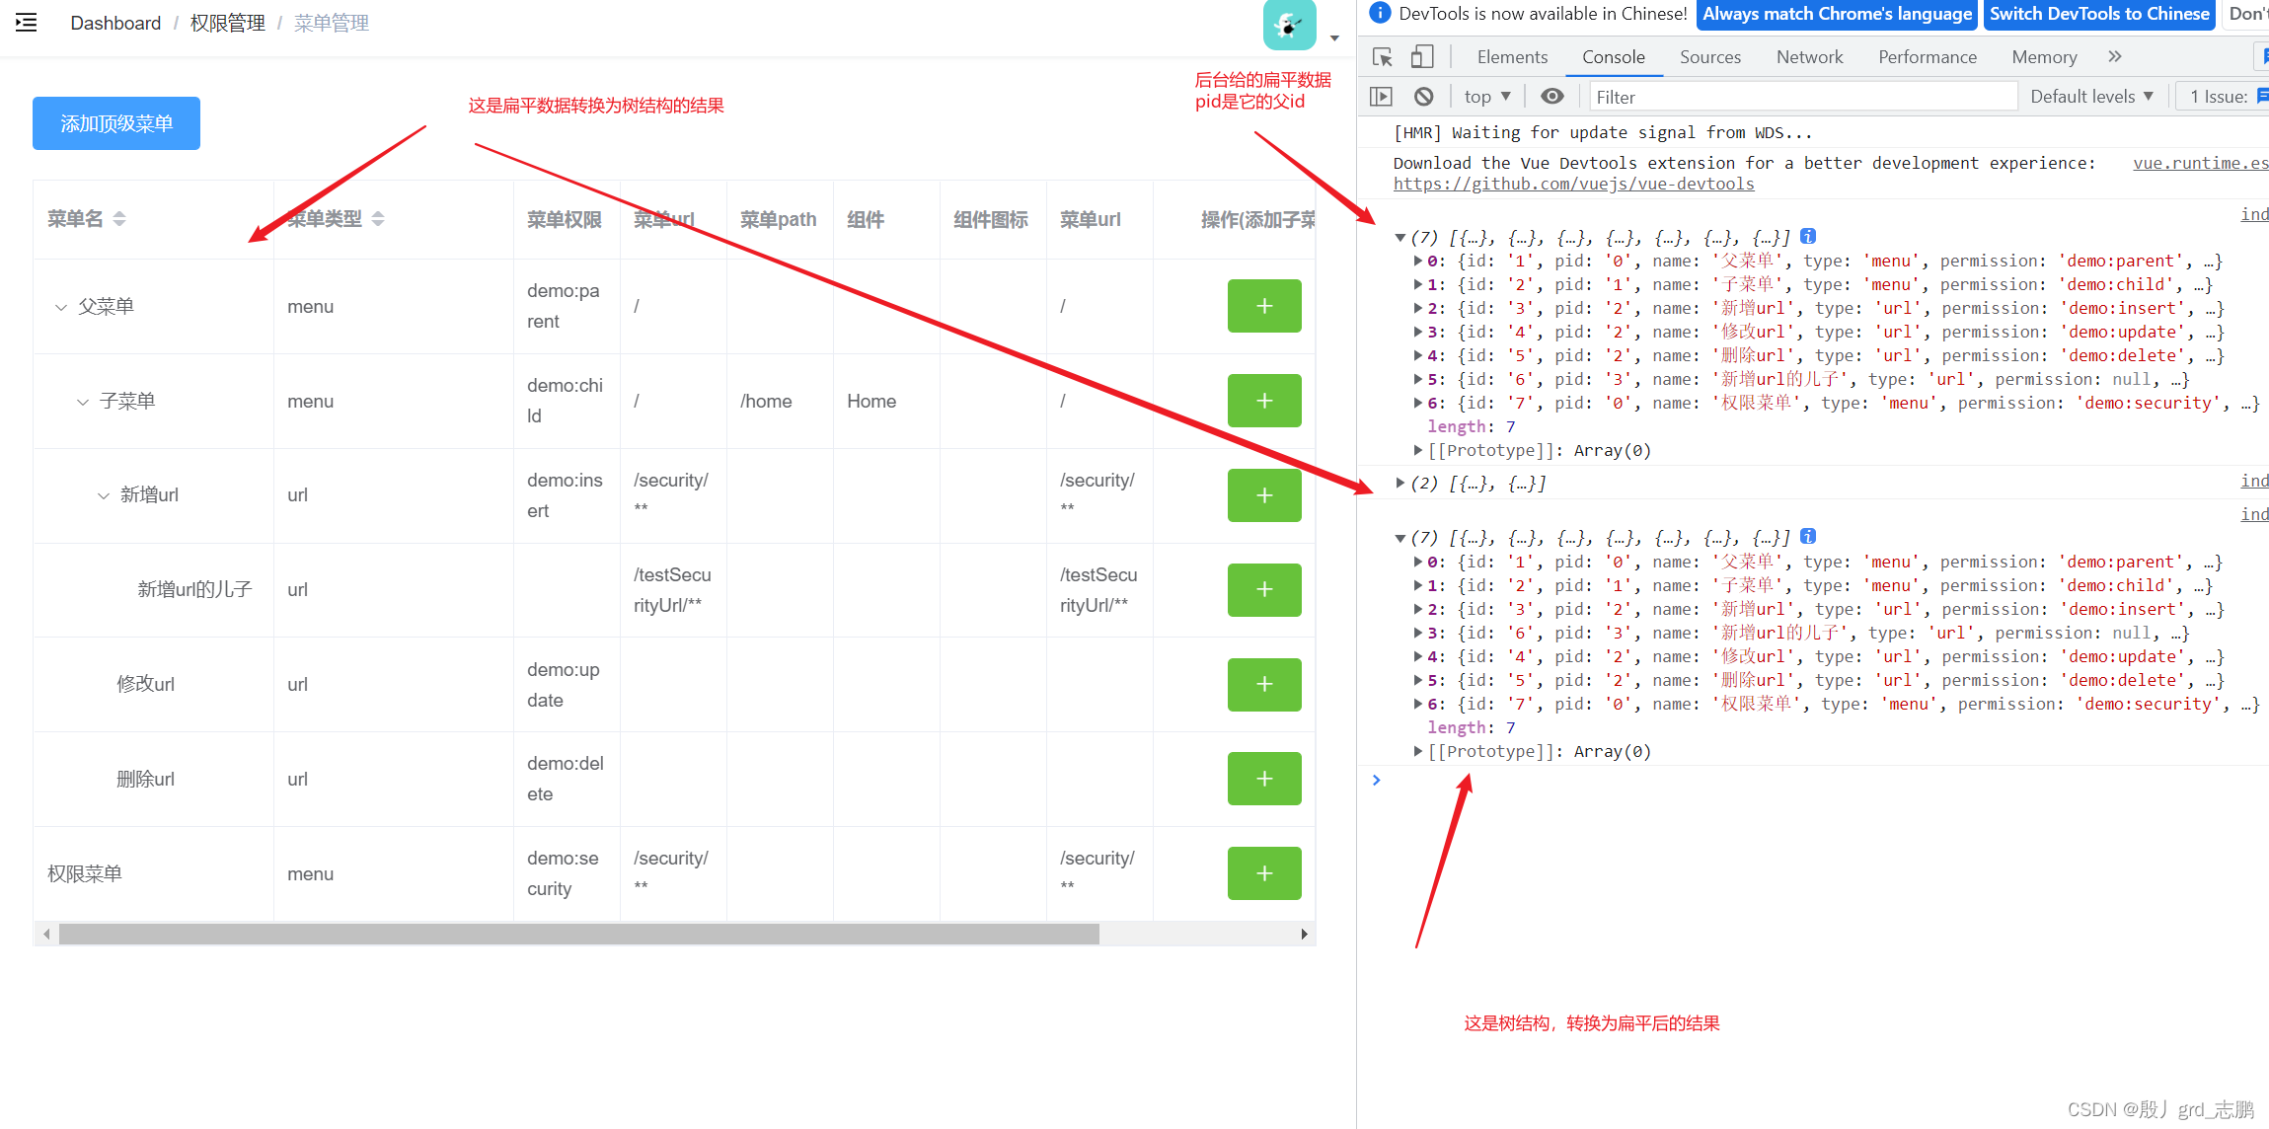Click the clear console icon
This screenshot has width=2269, height=1129.
click(1423, 97)
